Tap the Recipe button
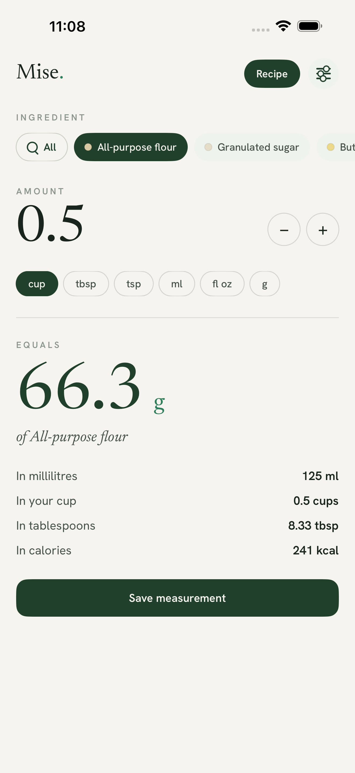 pyautogui.click(x=272, y=74)
